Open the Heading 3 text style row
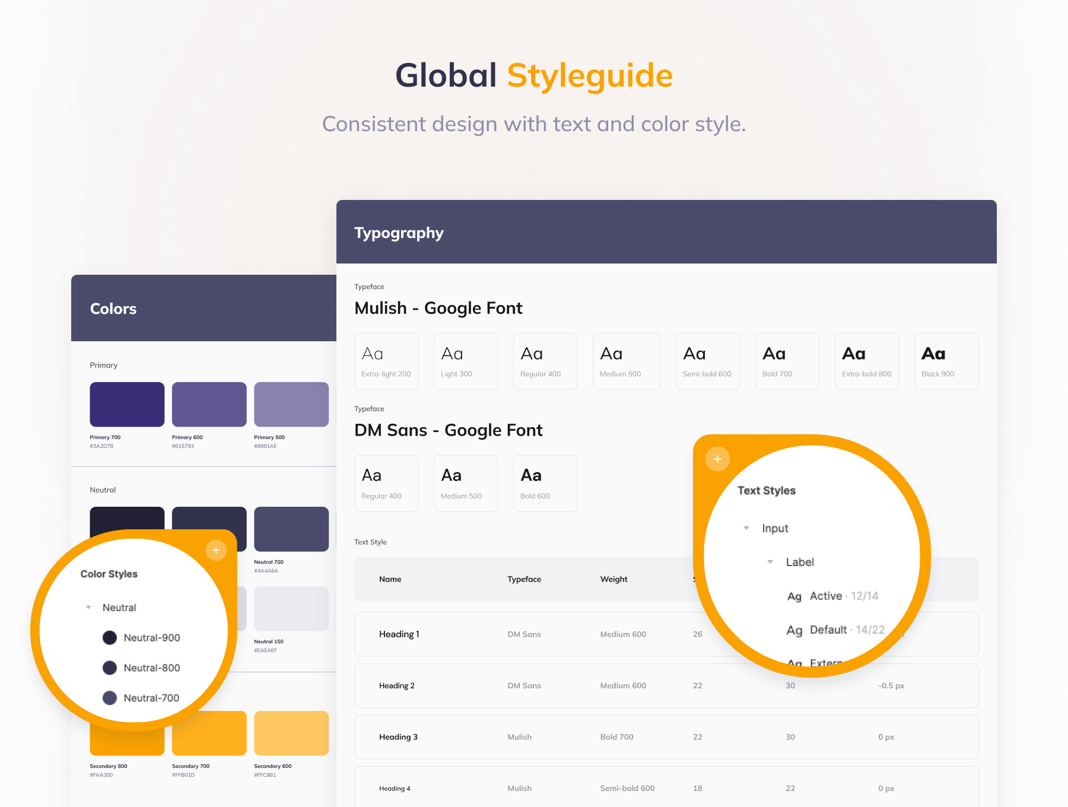The height and width of the screenshot is (807, 1068). tap(666, 737)
